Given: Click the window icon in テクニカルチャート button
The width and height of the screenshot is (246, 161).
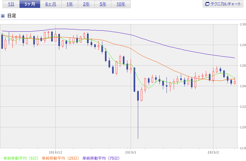Looking at the screenshot, I should (x=207, y=4).
